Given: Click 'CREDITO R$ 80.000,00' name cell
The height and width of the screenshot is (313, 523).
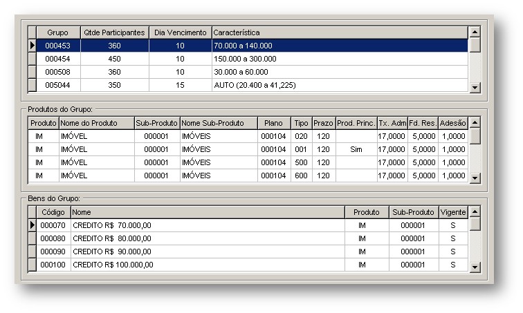Looking at the screenshot, I should pyautogui.click(x=208, y=238).
